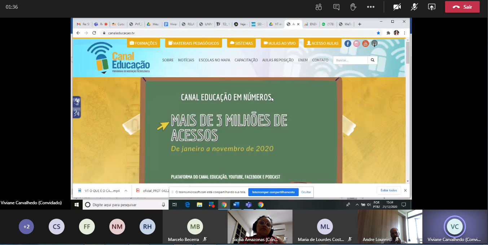Close the active Canal Educação tab

pos(298,24)
